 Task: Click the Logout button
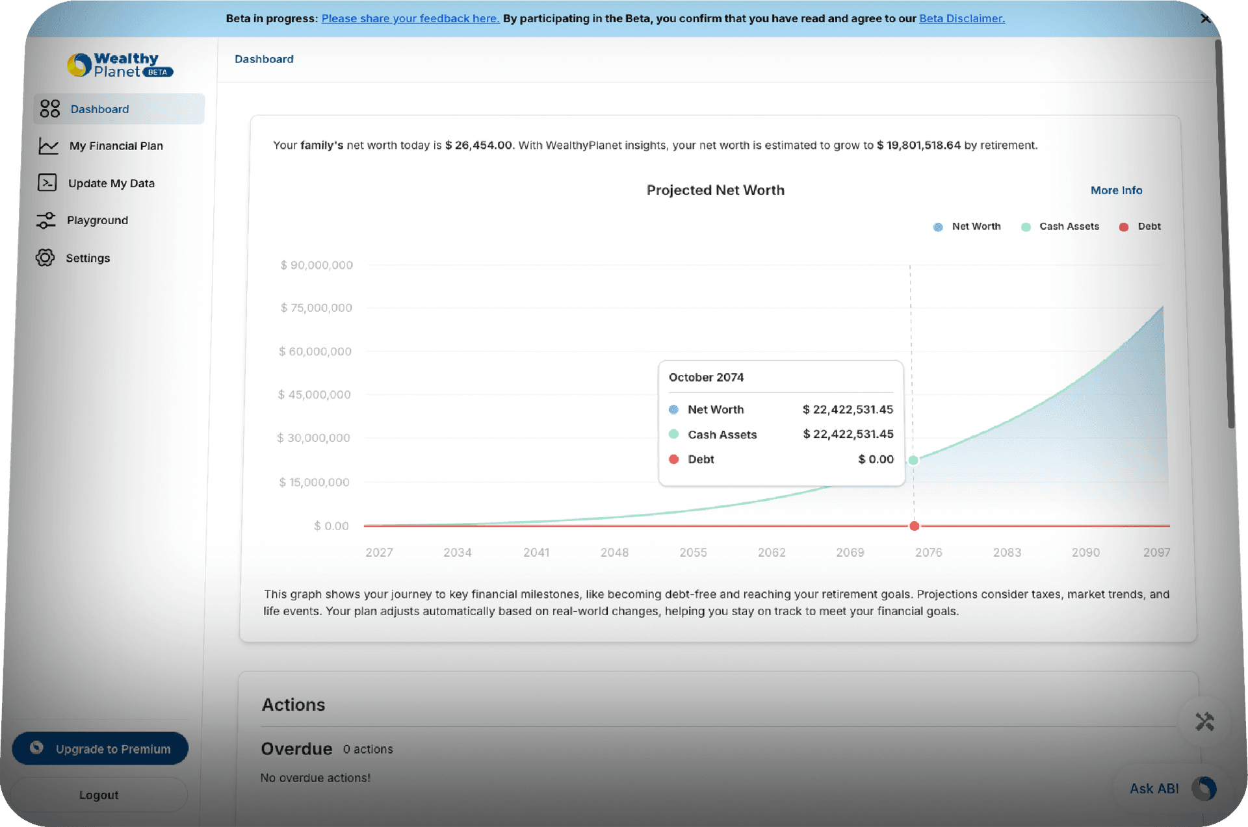pos(99,794)
